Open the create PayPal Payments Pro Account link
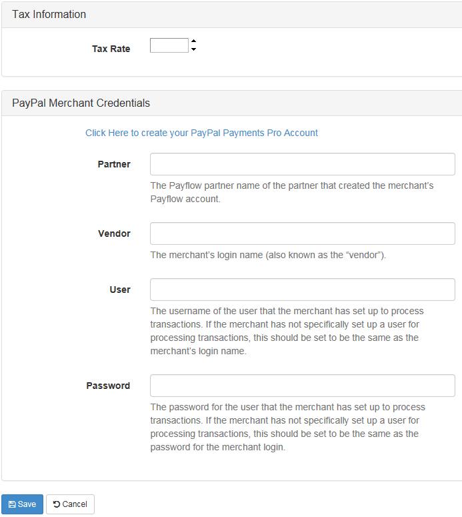Screen dimensions: 462x517 point(201,133)
